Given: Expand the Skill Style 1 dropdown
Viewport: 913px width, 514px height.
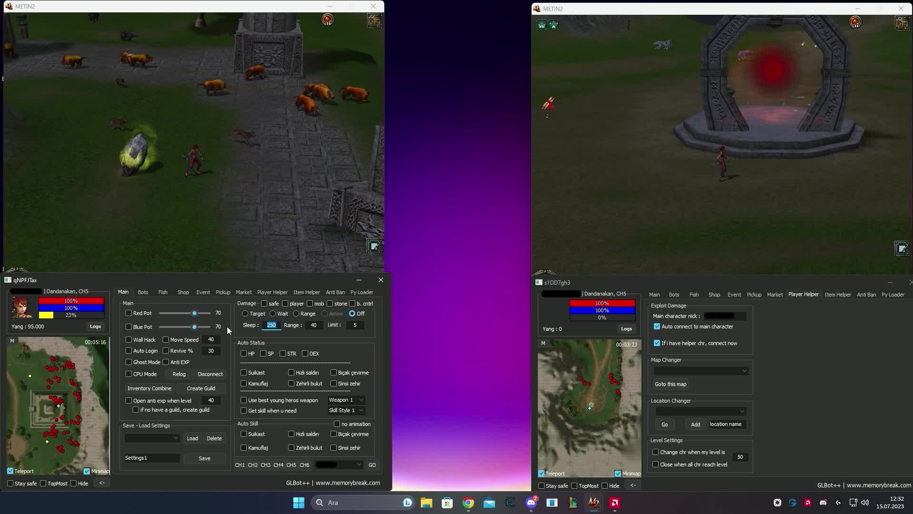Looking at the screenshot, I should [x=346, y=410].
